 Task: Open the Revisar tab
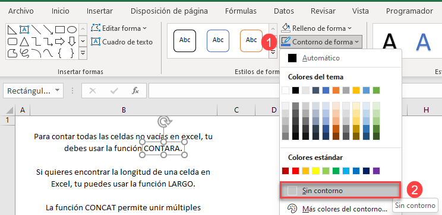coord(323,11)
